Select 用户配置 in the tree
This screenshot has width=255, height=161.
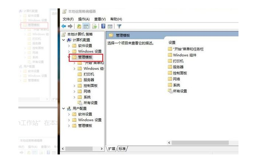80,108
